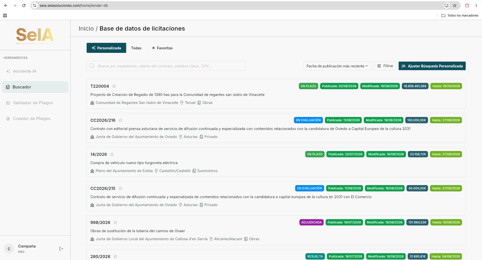Open the sort by publication date dropdown
The width and height of the screenshot is (482, 260).
pyautogui.click(x=337, y=66)
